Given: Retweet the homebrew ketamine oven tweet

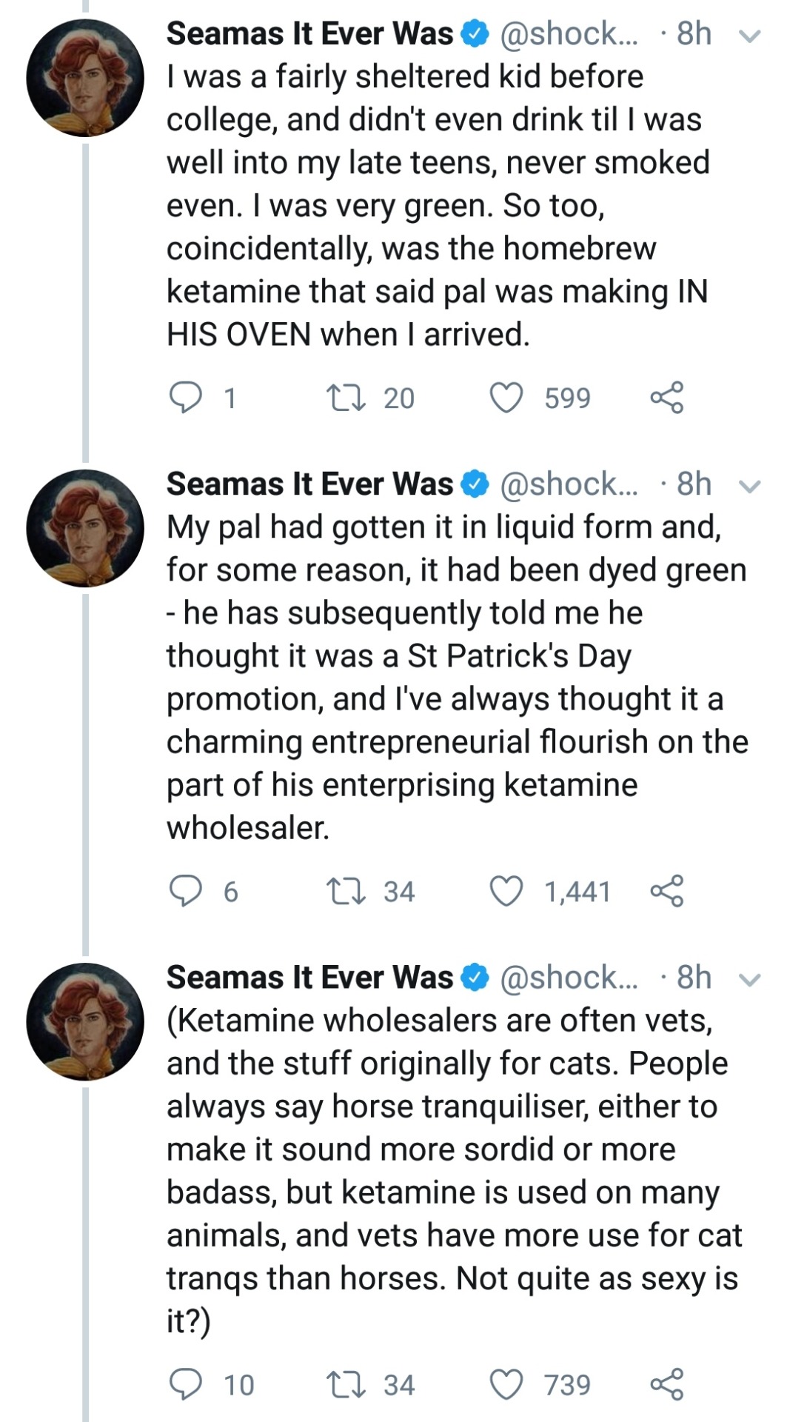Looking at the screenshot, I should [x=346, y=398].
